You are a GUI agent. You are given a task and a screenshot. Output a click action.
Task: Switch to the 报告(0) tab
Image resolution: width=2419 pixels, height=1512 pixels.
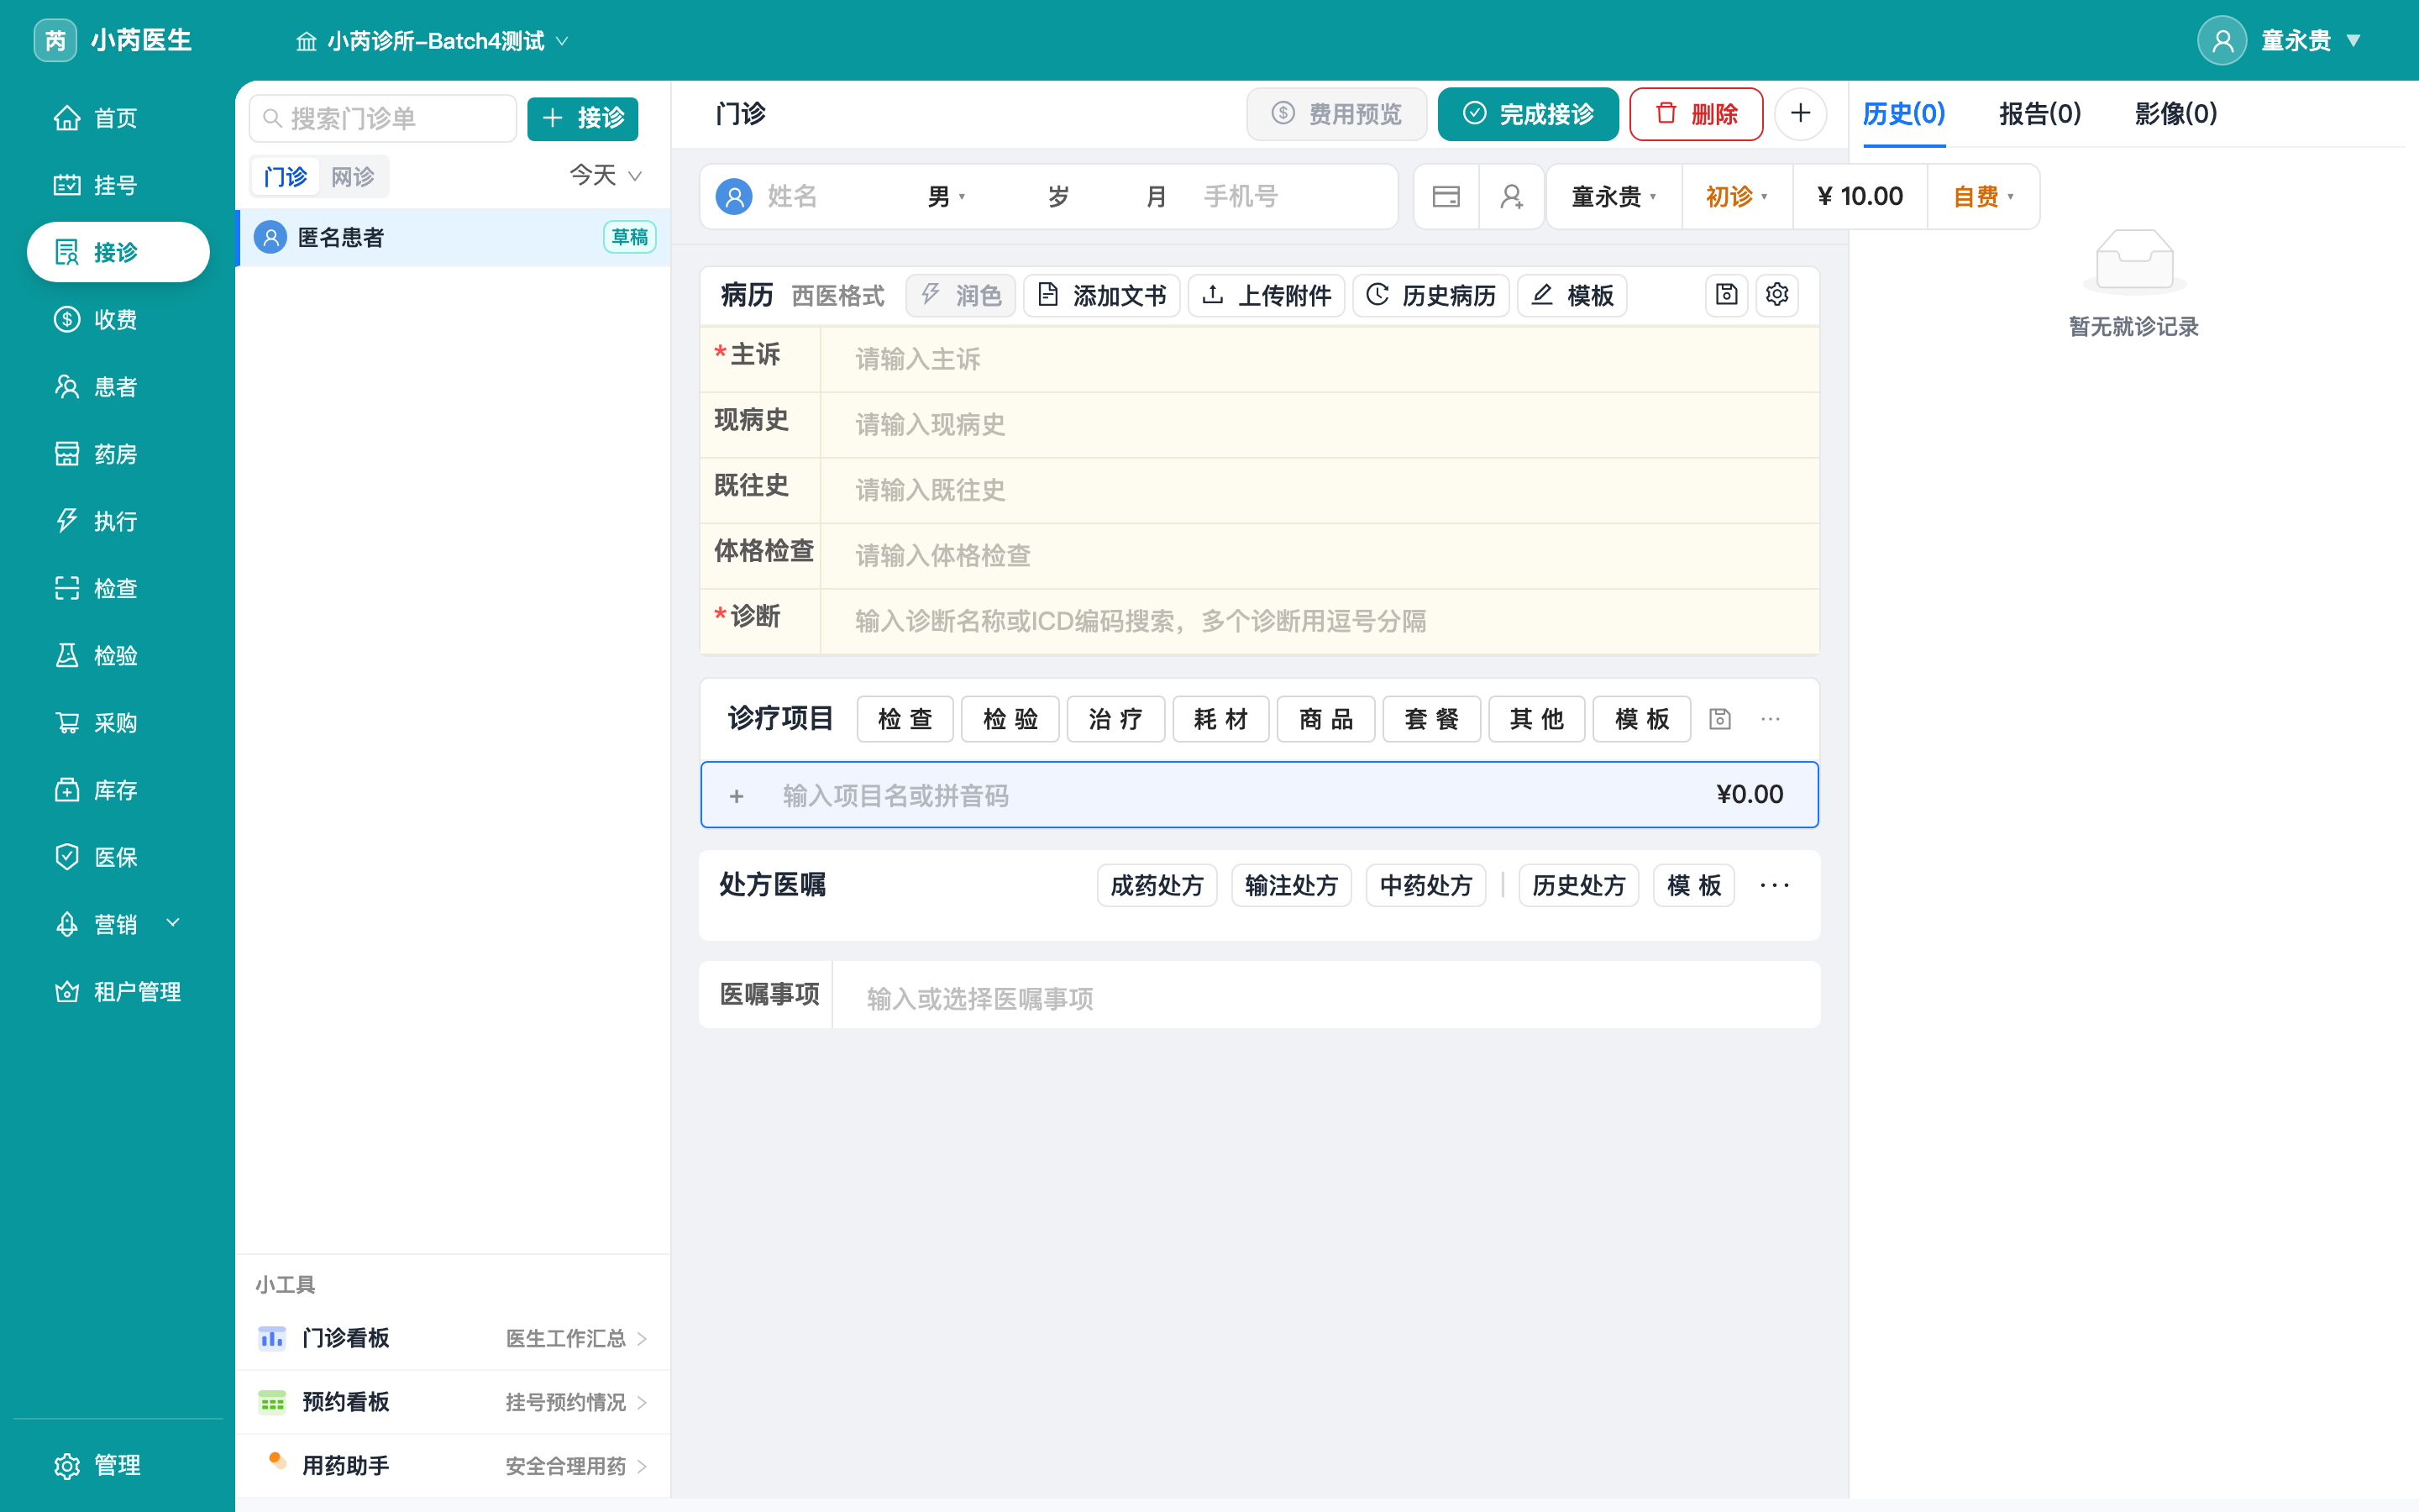2039,114
